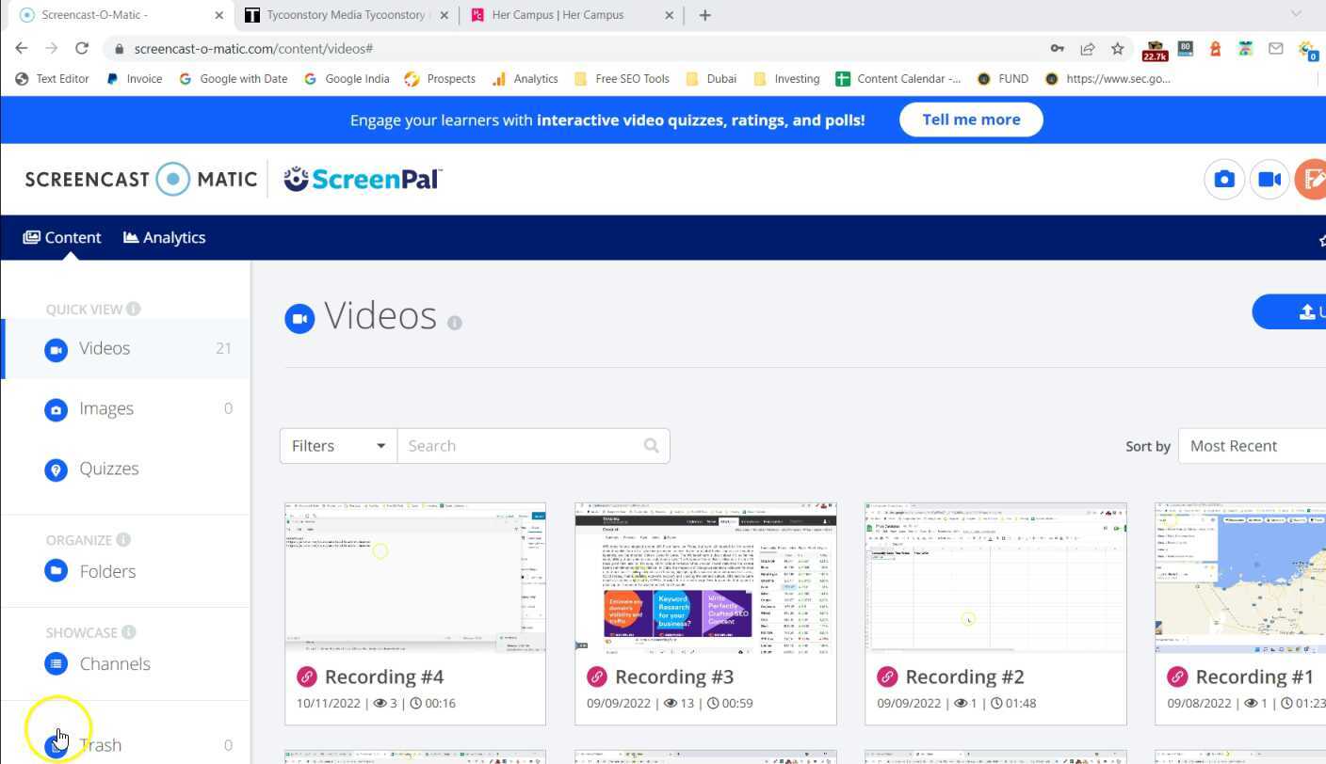This screenshot has height=764, width=1326.
Task: Click the bookmark star in the address bar
Action: point(1117,48)
